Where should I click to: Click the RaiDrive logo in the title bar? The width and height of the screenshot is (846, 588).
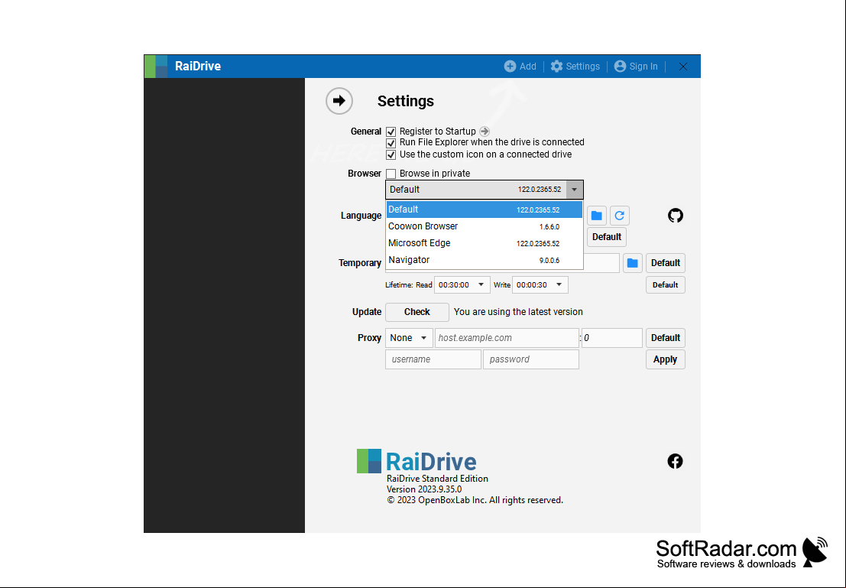point(155,67)
